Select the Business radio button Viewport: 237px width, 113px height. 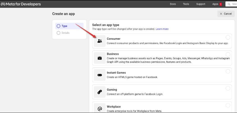228,54
